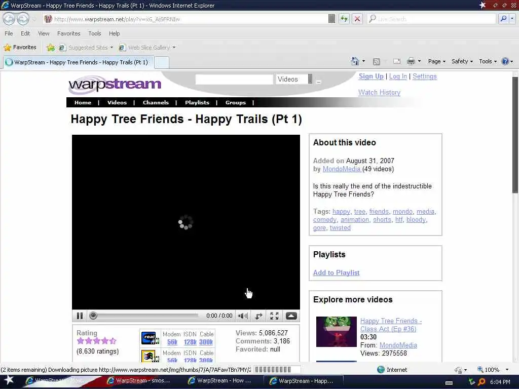Open the Watch History link
Viewport: 519px width, 389px height.
(379, 92)
